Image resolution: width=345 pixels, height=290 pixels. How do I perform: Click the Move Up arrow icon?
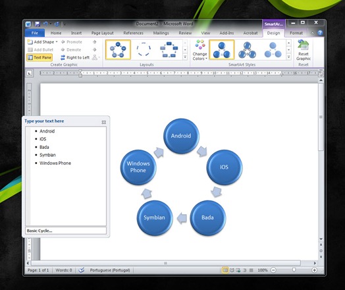point(95,42)
